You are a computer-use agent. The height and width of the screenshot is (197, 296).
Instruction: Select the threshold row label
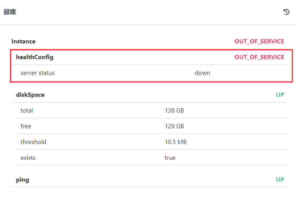pyautogui.click(x=33, y=142)
